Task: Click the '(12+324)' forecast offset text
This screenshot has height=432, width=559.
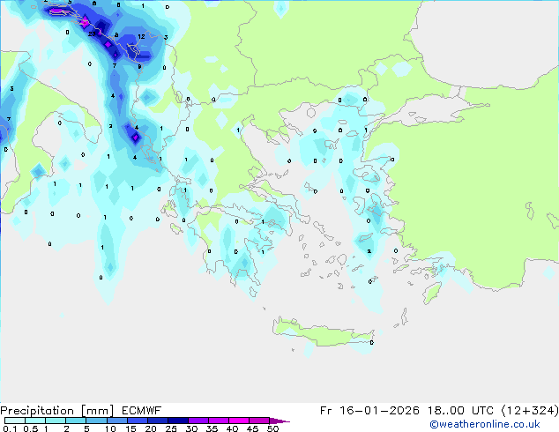Action: pyautogui.click(x=530, y=411)
